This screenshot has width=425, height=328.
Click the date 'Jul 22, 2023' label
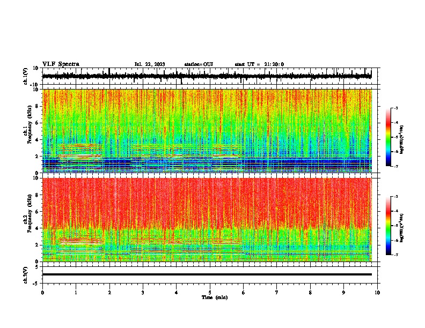click(x=150, y=64)
